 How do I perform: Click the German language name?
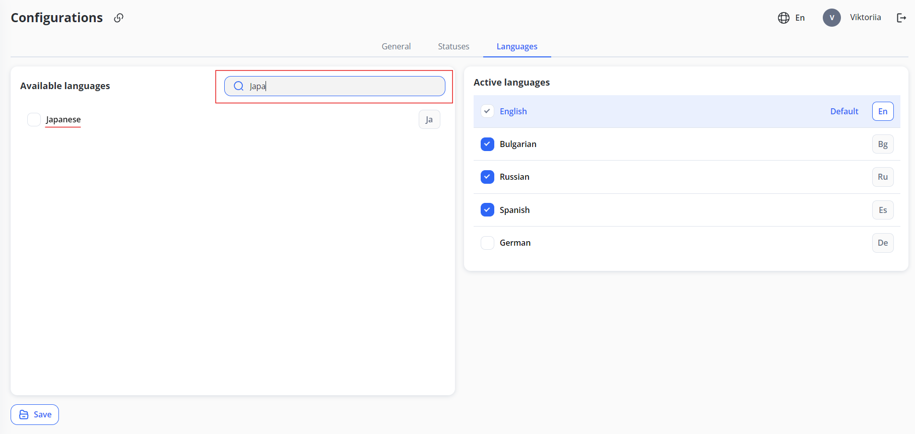(515, 243)
